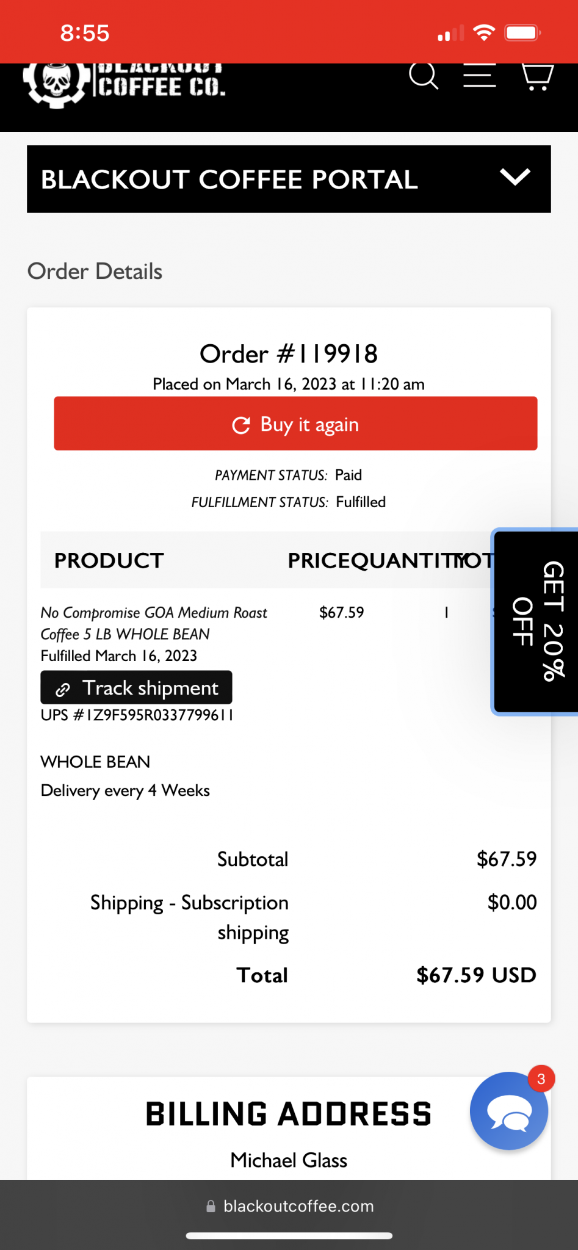Click the link icon on Track shipment
578x1250 pixels.
[x=63, y=689]
